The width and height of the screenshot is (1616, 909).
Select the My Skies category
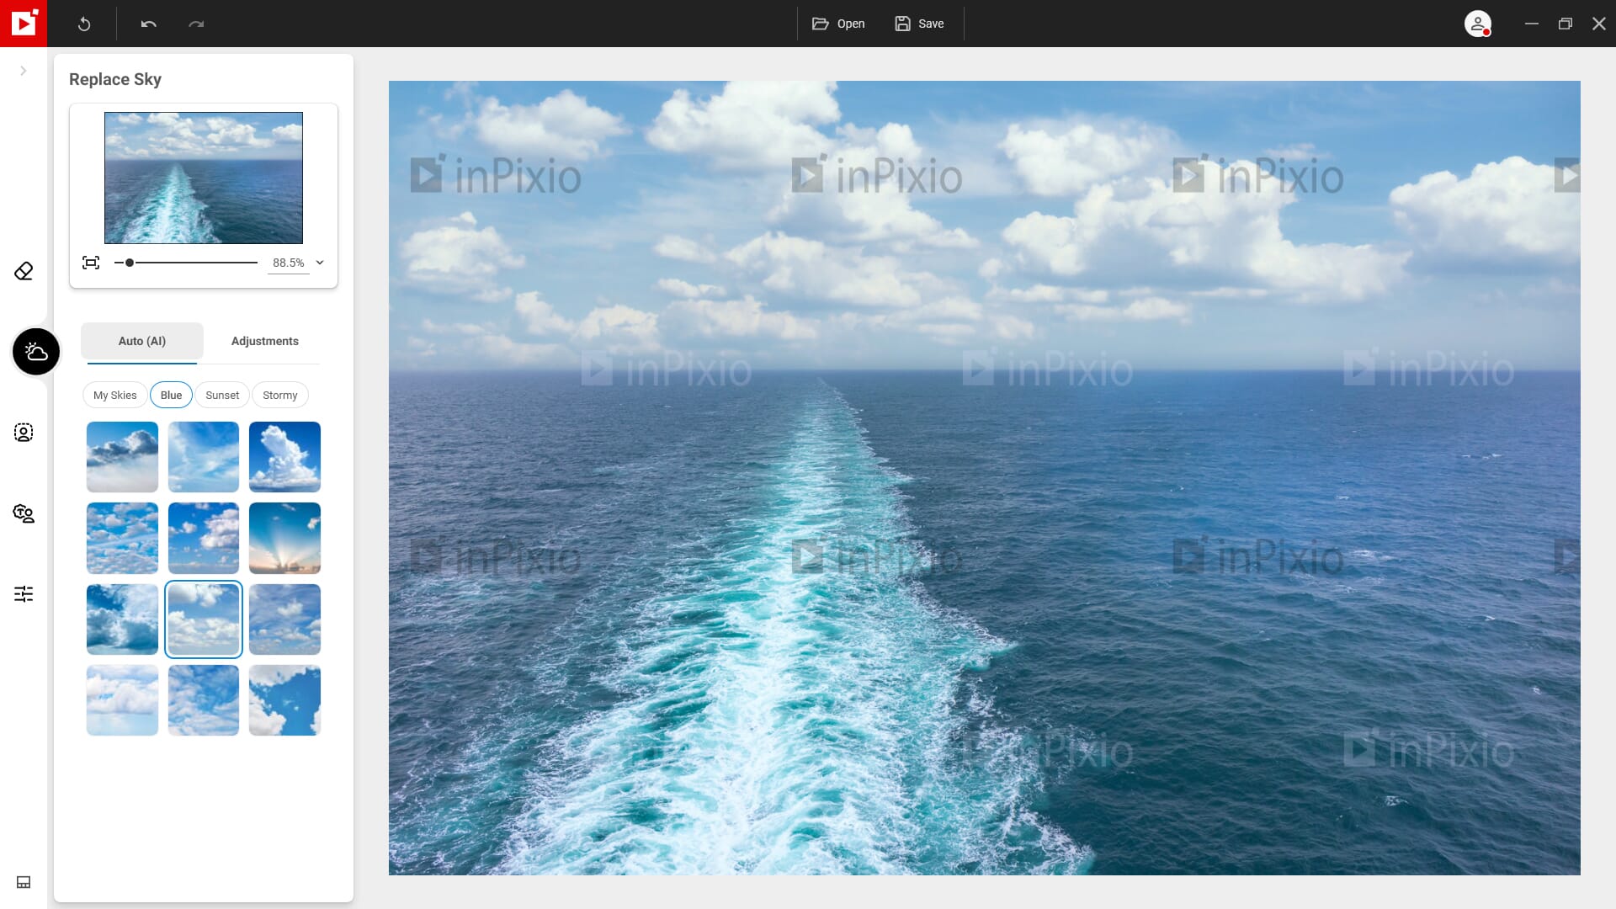pyautogui.click(x=115, y=395)
